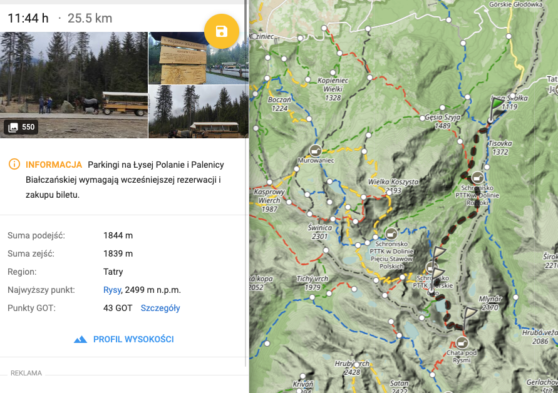Open the lower-right horse wagon photo
The image size is (558, 393).
pyautogui.click(x=199, y=111)
